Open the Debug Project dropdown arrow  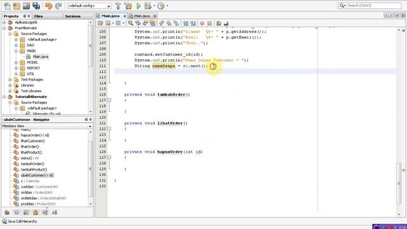[155, 6]
